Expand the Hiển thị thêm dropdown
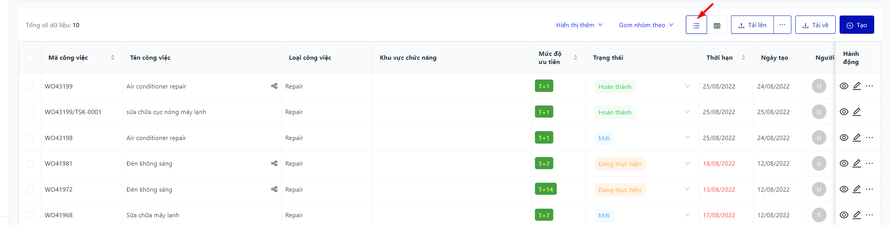The width and height of the screenshot is (889, 225). pyautogui.click(x=579, y=25)
